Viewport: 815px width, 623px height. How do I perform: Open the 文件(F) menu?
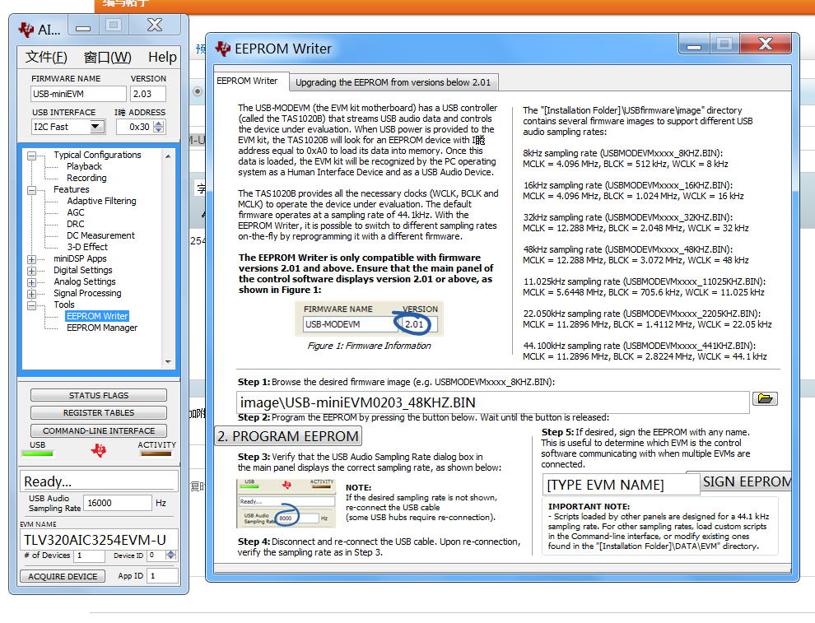pos(46,57)
